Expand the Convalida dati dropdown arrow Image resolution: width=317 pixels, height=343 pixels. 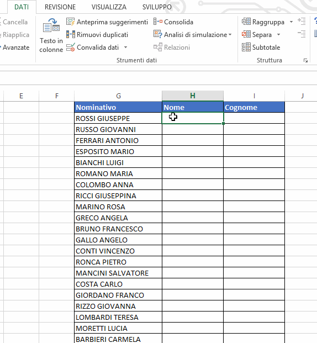pyautogui.click(x=125, y=48)
